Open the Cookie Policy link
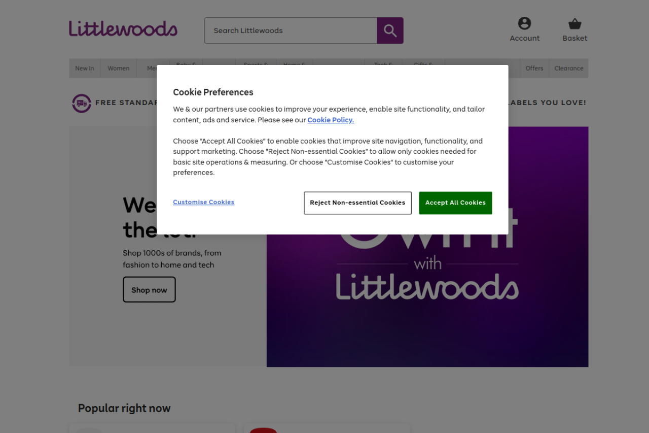The height and width of the screenshot is (433, 649). click(331, 120)
